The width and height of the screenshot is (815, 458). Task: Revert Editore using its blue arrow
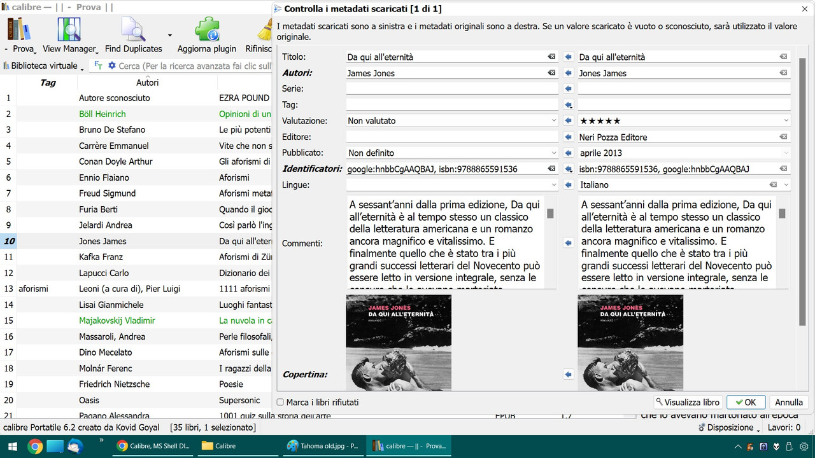[569, 137]
